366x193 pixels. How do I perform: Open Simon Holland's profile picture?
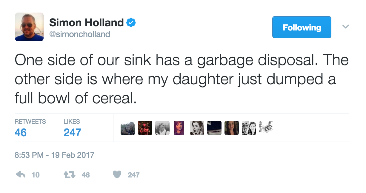pyautogui.click(x=29, y=27)
